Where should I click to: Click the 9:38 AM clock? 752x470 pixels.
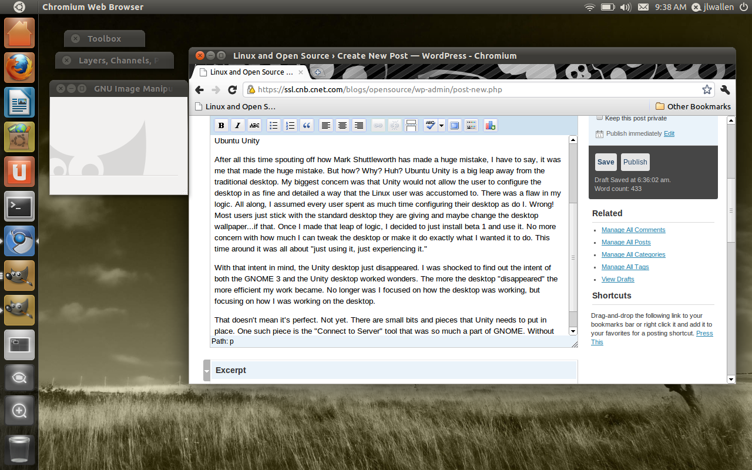670,7
